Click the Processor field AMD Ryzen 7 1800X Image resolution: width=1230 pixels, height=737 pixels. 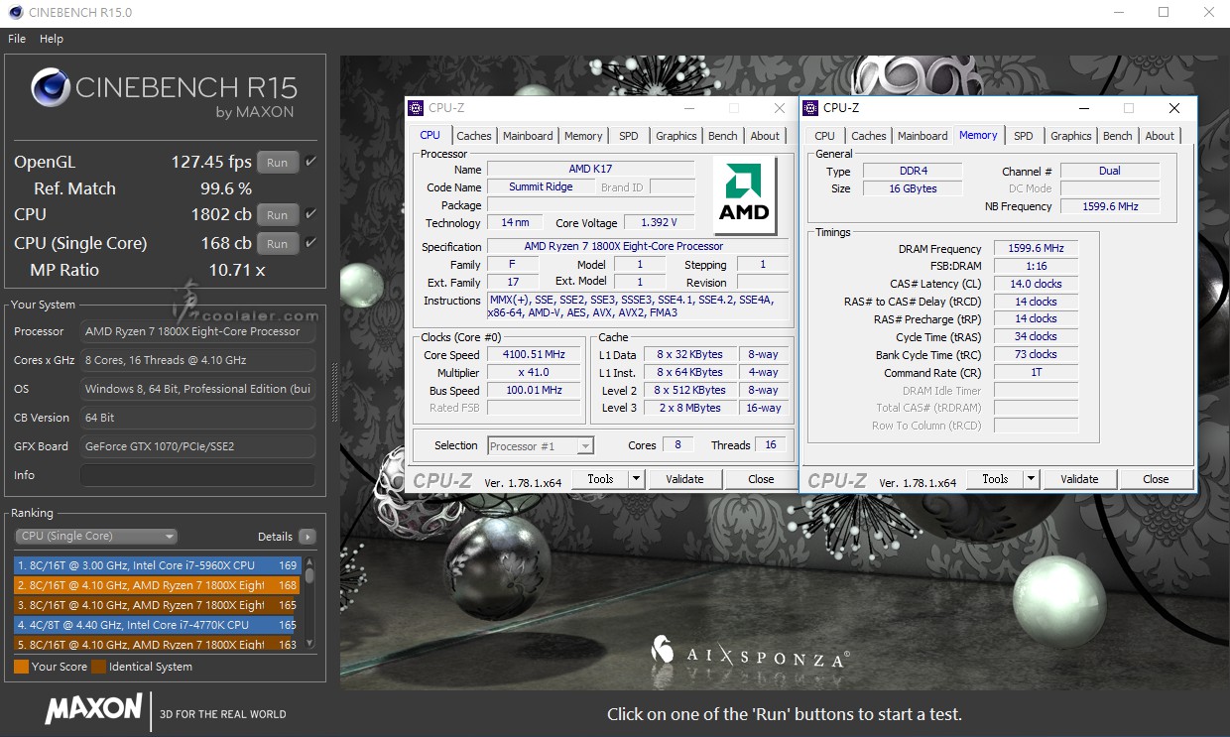[197, 331]
